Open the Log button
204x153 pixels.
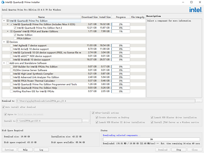(41, 150)
